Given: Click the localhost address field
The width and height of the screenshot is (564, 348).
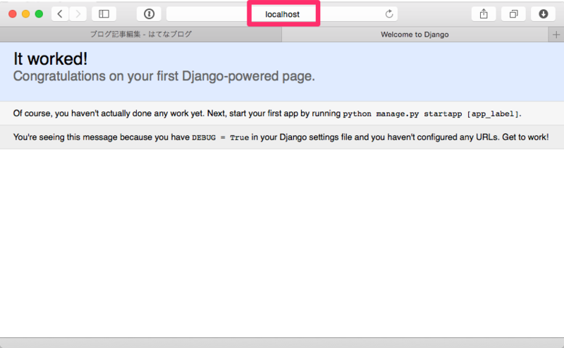Looking at the screenshot, I should (x=282, y=14).
